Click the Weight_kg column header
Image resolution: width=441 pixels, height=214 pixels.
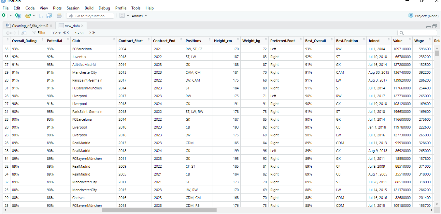coord(254,41)
